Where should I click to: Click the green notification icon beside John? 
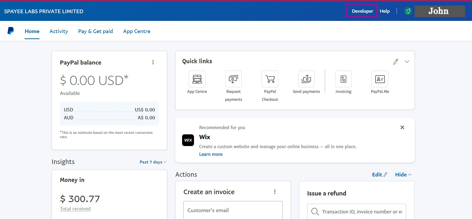(x=408, y=11)
